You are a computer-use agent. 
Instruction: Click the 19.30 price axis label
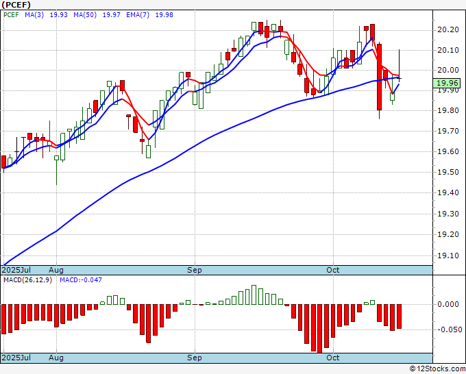pyautogui.click(x=448, y=214)
